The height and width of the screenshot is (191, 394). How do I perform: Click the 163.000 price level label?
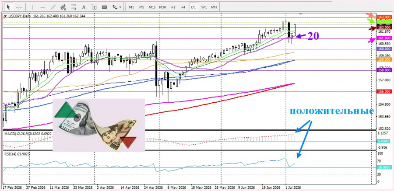click(x=384, y=17)
